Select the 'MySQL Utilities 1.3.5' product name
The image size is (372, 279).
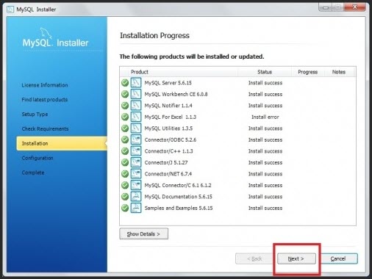point(168,128)
